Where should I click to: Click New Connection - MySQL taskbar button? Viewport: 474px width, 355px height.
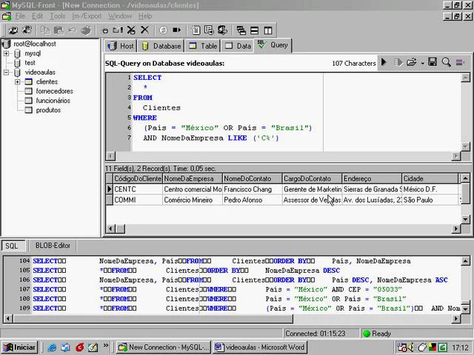(164, 347)
